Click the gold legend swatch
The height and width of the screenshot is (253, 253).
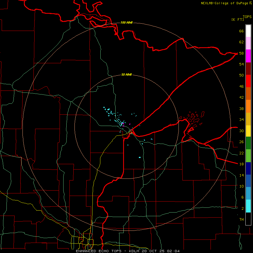pos(248,119)
